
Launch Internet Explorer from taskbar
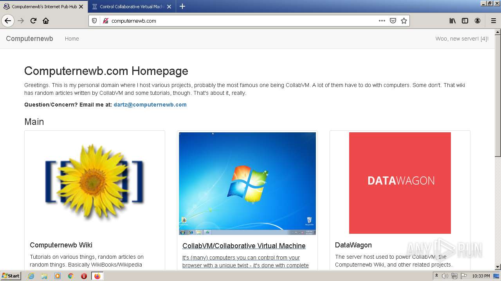31,276
